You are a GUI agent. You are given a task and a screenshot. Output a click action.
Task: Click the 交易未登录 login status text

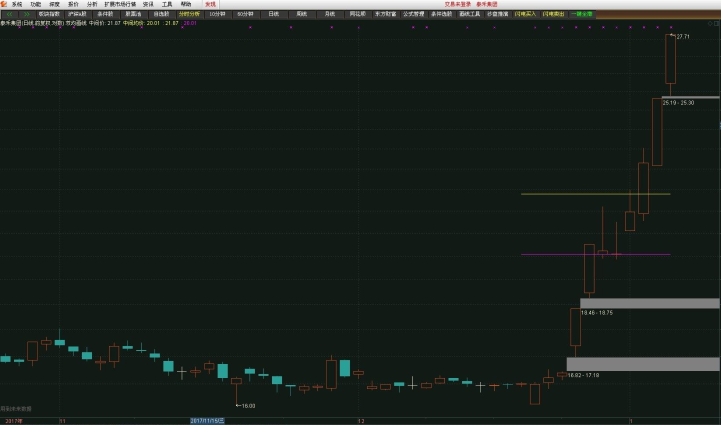(x=458, y=4)
